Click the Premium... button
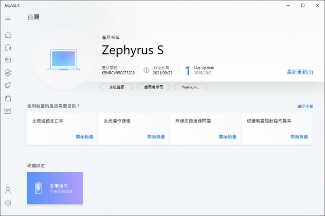The height and width of the screenshot is (216, 325). click(x=190, y=87)
